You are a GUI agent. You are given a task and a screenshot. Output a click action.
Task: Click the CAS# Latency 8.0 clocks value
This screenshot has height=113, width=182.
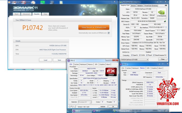pos(150,87)
